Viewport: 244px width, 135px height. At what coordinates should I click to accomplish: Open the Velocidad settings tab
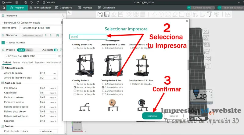tap(27, 62)
